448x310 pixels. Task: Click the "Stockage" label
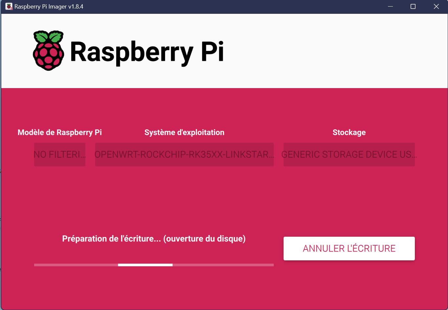(x=349, y=132)
